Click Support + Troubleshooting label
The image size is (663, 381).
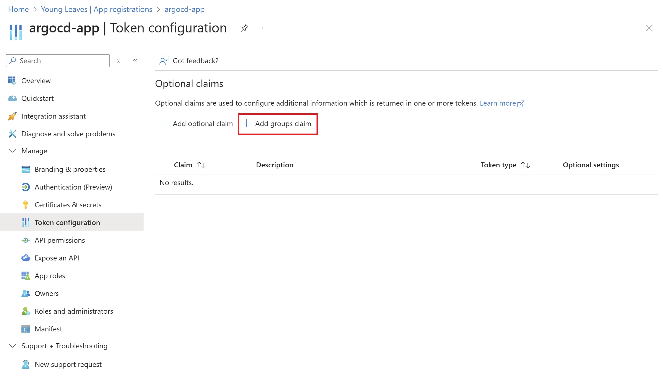click(64, 346)
